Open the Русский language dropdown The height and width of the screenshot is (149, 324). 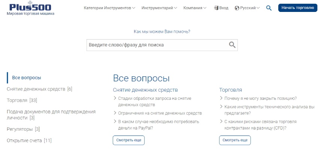(250, 8)
